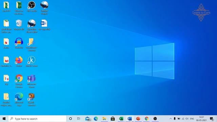Select the OpenShot Video Editor shortcut
The width and height of the screenshot is (217, 122).
32,26
